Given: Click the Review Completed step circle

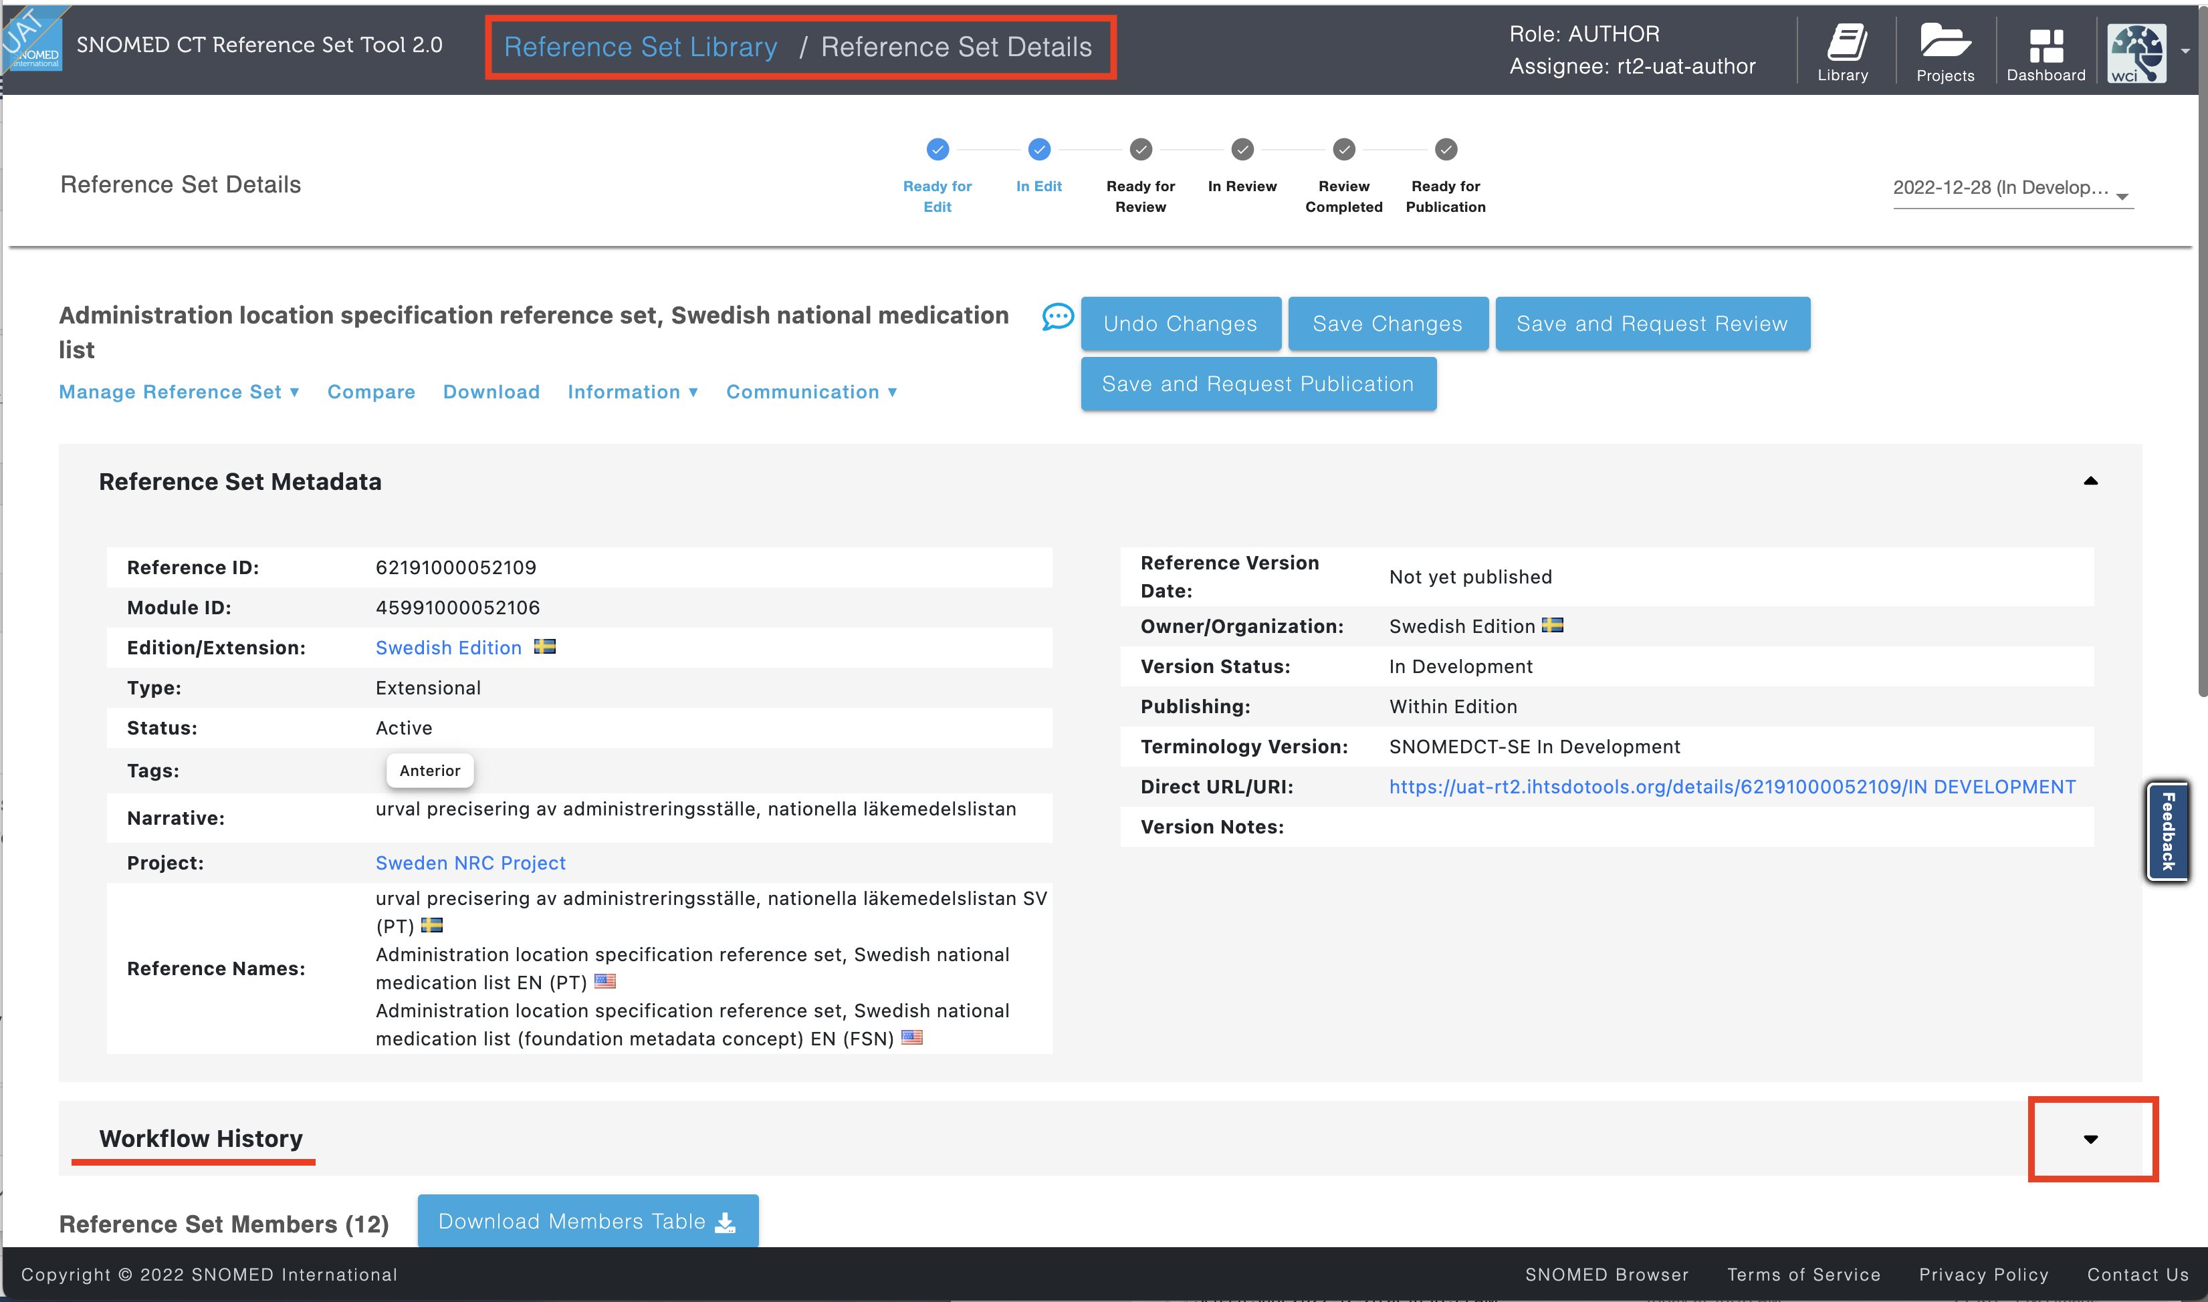Looking at the screenshot, I should coord(1345,149).
